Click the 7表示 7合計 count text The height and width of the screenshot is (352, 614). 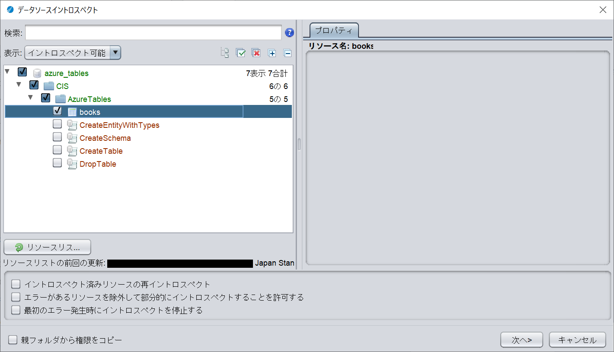267,73
